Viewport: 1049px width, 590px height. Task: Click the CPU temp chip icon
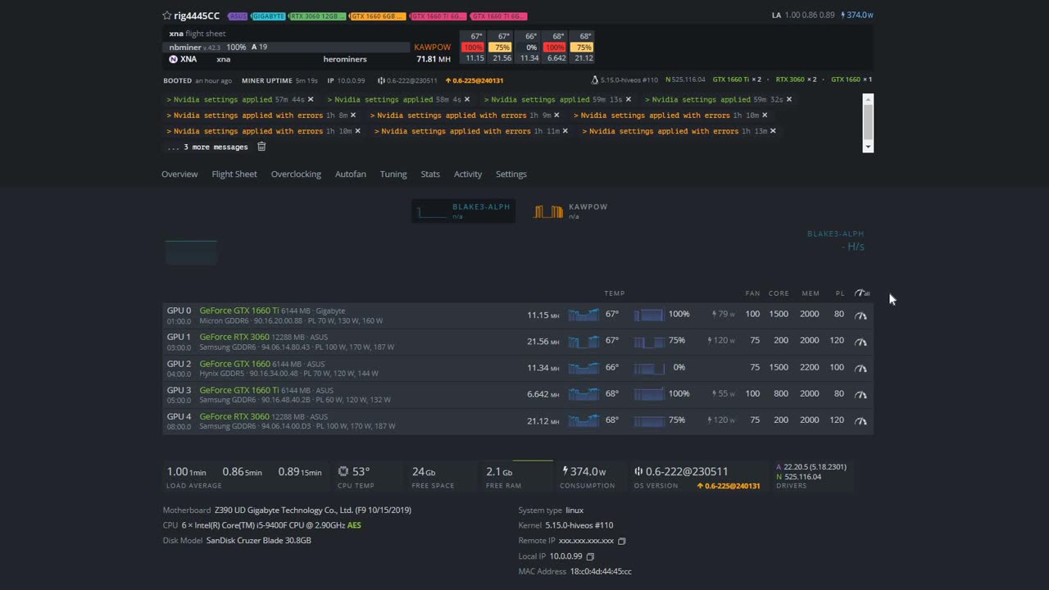coord(343,471)
